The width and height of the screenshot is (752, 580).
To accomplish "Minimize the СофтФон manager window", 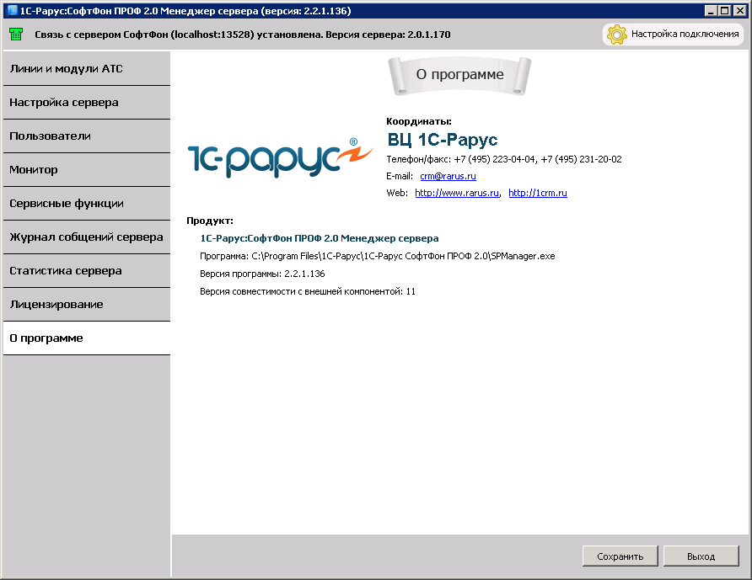I will point(711,11).
